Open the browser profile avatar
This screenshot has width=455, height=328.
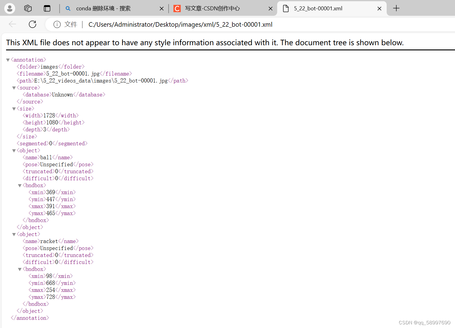(10, 8)
